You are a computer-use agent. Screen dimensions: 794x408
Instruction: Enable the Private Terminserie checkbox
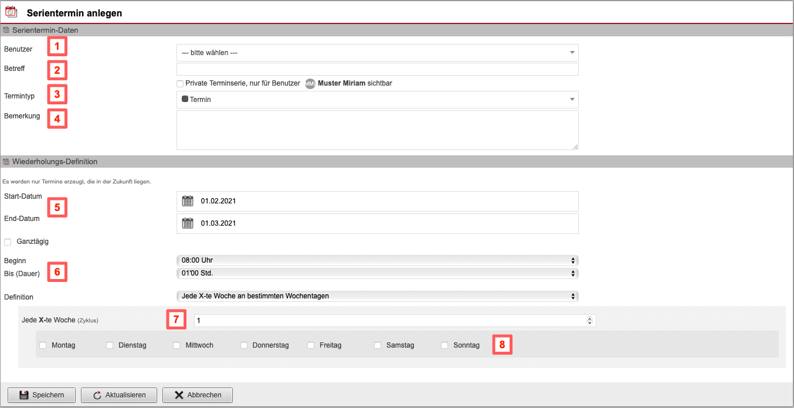pyautogui.click(x=180, y=84)
